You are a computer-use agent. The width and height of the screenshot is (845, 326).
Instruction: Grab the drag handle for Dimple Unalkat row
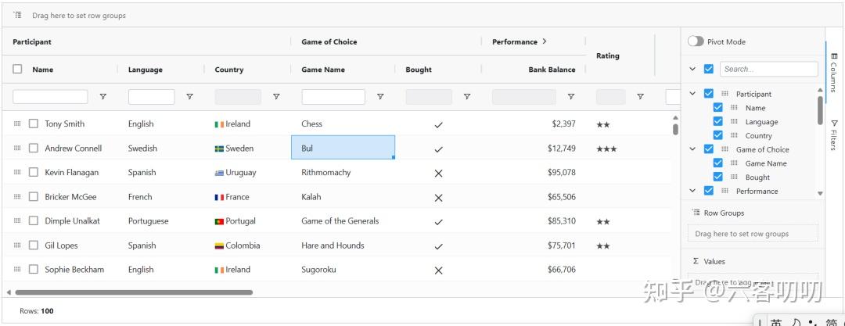coord(17,221)
